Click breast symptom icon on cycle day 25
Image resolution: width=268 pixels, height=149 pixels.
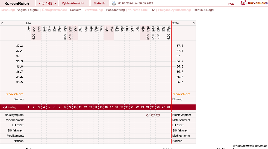153,115
